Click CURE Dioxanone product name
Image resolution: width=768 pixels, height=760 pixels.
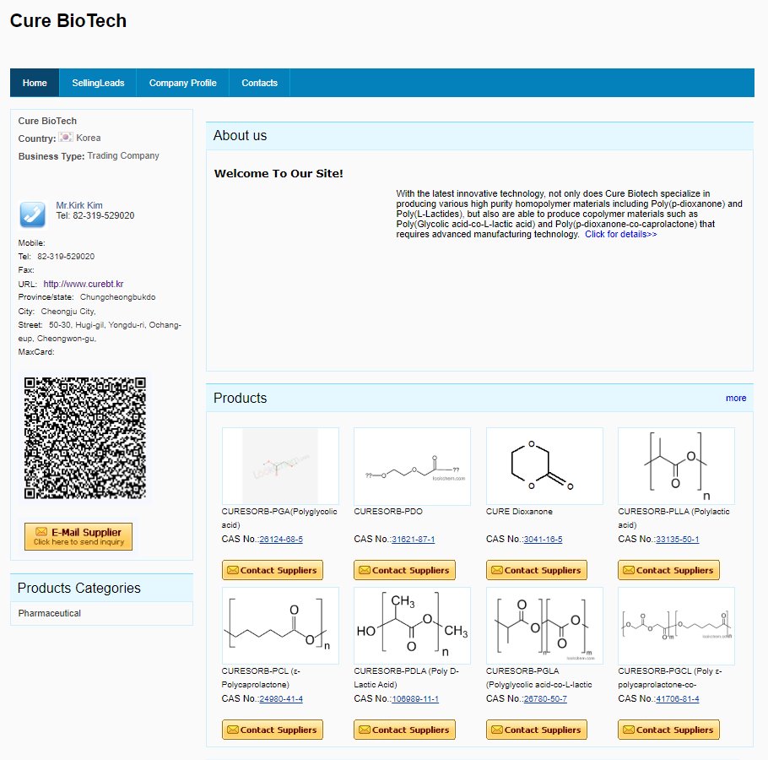519,511
